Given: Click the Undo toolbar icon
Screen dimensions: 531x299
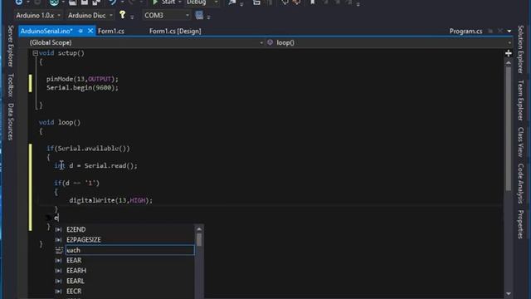Looking at the screenshot, I should (113, 2).
